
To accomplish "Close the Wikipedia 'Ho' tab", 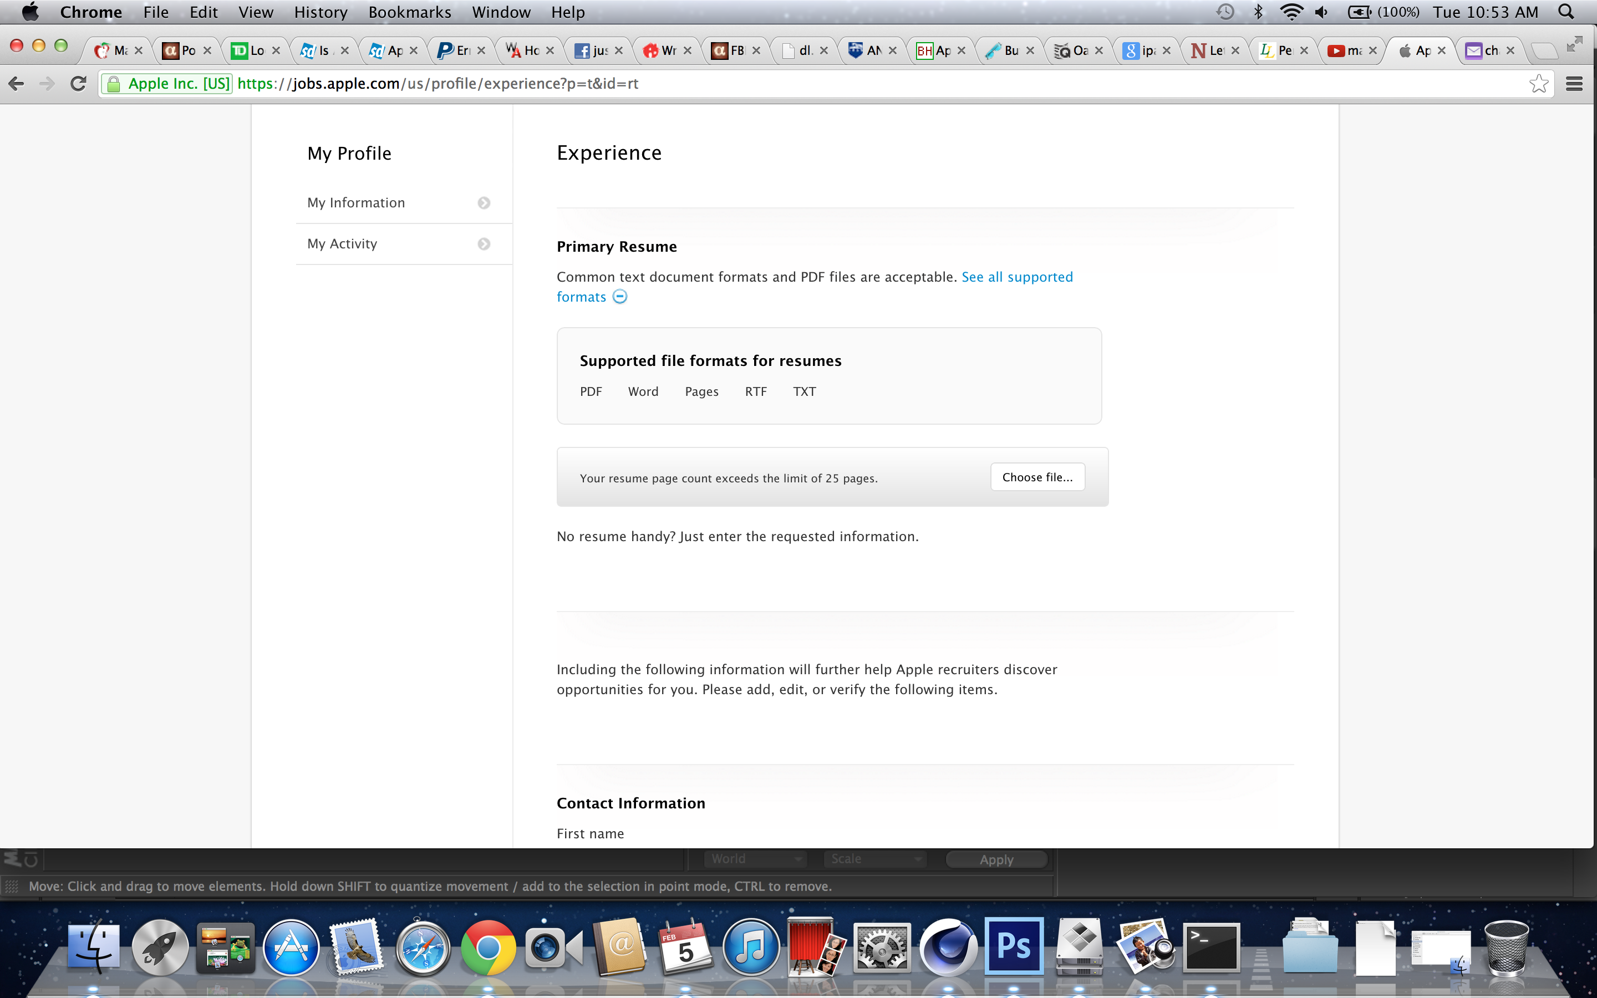I will click(550, 51).
